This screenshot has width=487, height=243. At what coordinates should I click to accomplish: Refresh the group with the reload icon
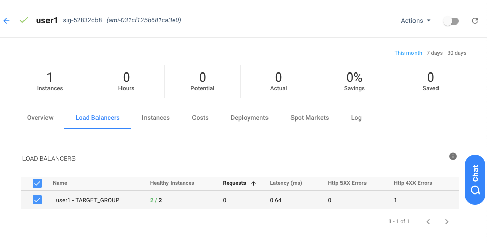coord(475,21)
